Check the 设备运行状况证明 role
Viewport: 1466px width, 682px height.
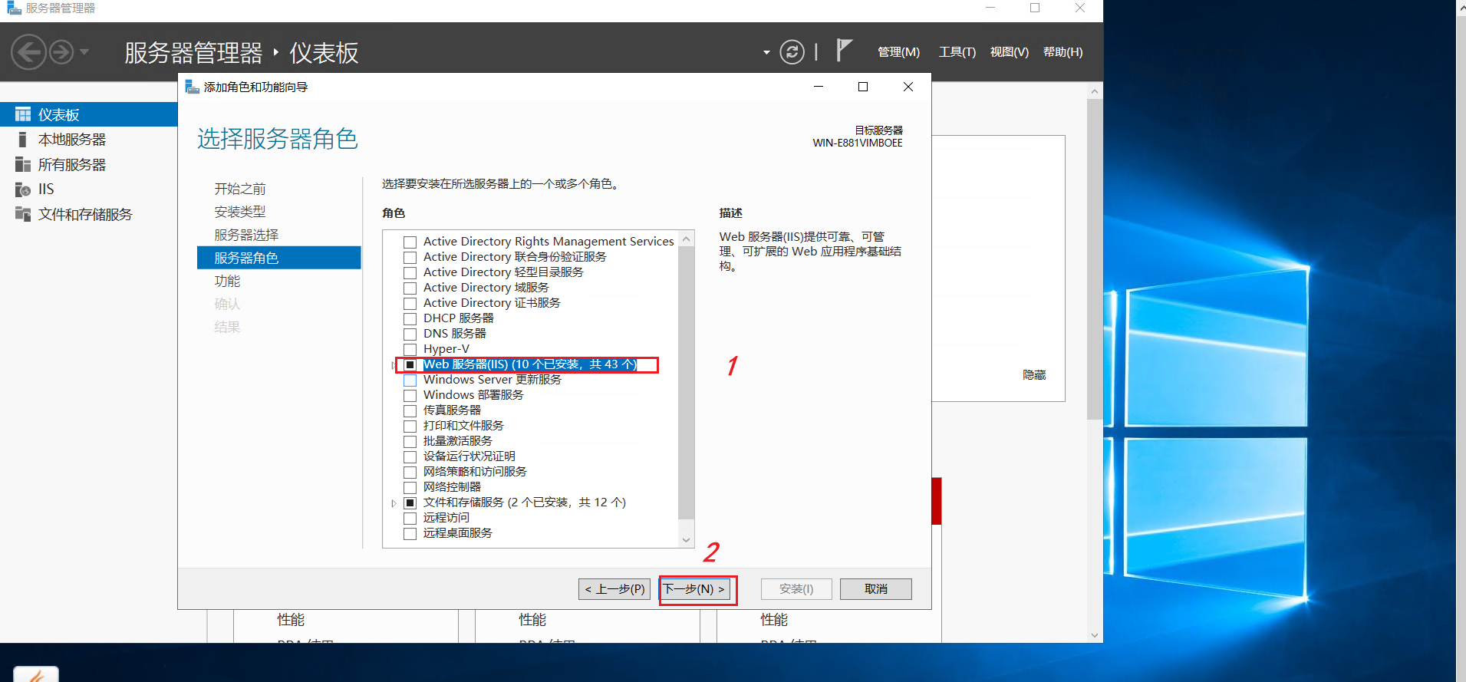(x=410, y=456)
